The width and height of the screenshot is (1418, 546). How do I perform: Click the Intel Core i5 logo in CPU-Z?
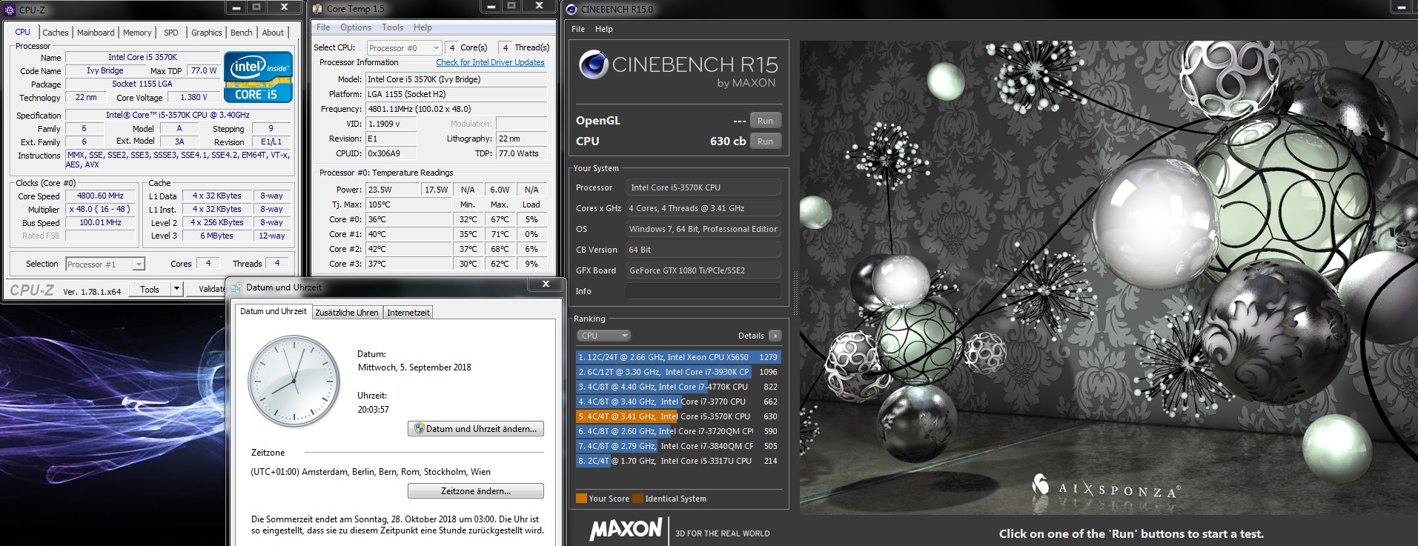click(258, 77)
